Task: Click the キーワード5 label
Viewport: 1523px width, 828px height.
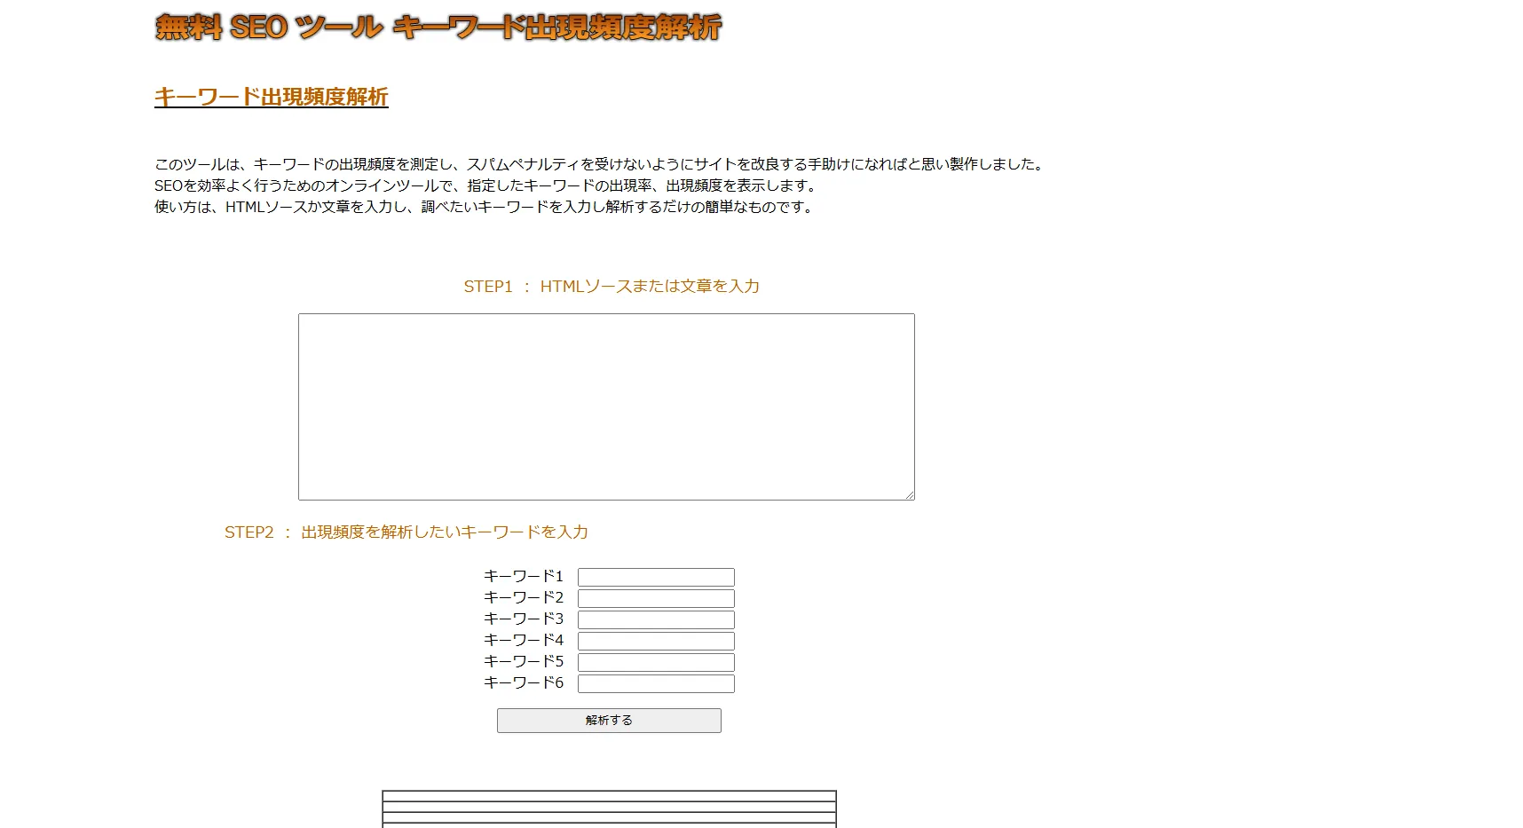Action: click(524, 661)
